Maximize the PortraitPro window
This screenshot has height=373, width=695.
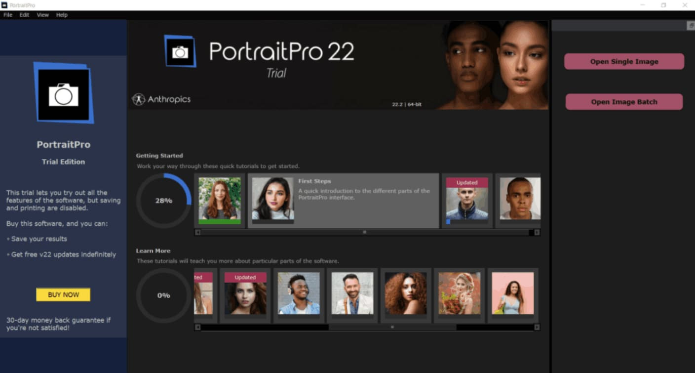[663, 5]
